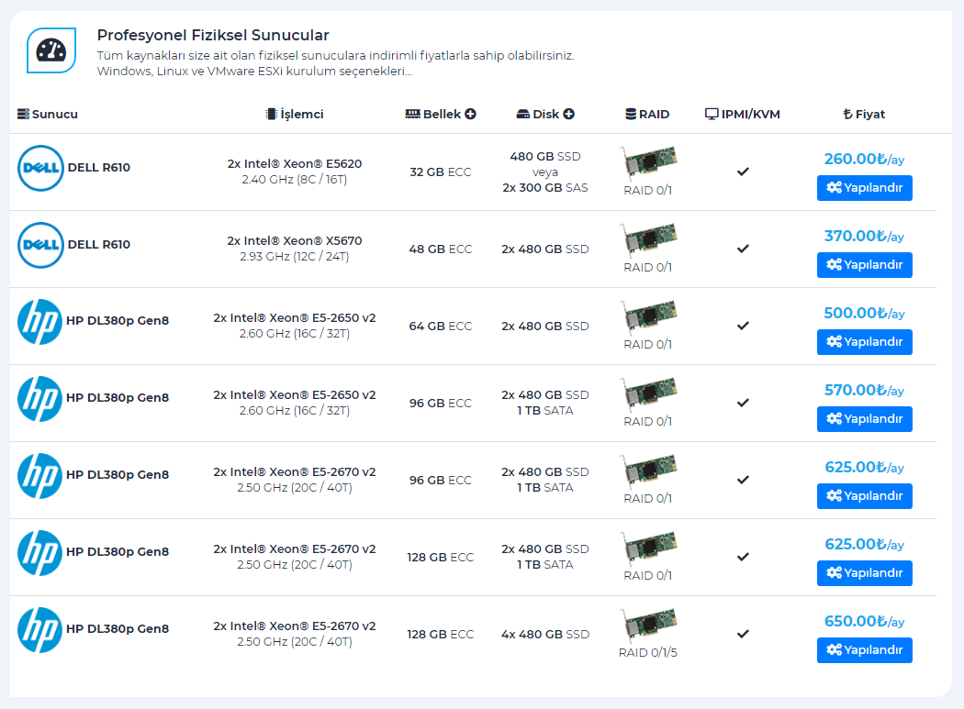Click the 570.00₺/ay price
This screenshot has width=964, height=709.
click(x=864, y=390)
